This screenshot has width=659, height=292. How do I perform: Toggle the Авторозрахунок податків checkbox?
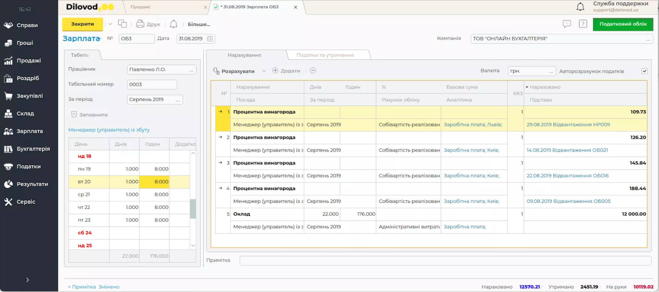click(644, 71)
